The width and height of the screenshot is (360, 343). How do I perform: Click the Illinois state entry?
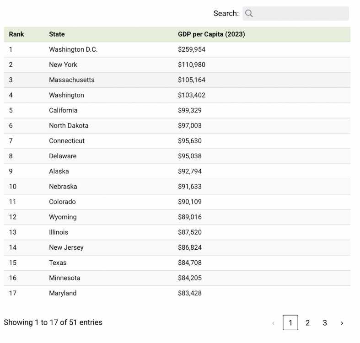[x=59, y=232]
